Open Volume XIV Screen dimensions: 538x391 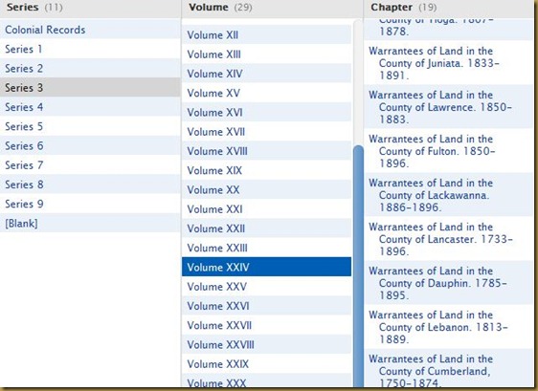[266, 74]
